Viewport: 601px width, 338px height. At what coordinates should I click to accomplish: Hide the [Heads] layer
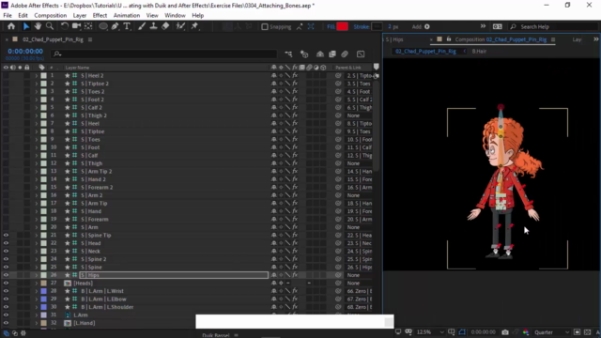(6, 284)
